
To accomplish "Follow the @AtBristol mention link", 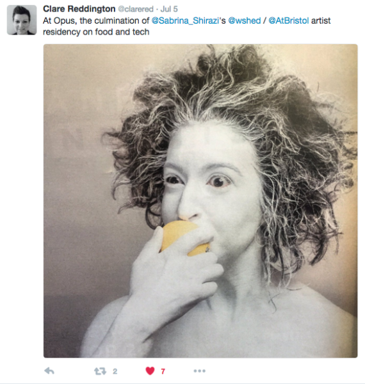I will 288,20.
